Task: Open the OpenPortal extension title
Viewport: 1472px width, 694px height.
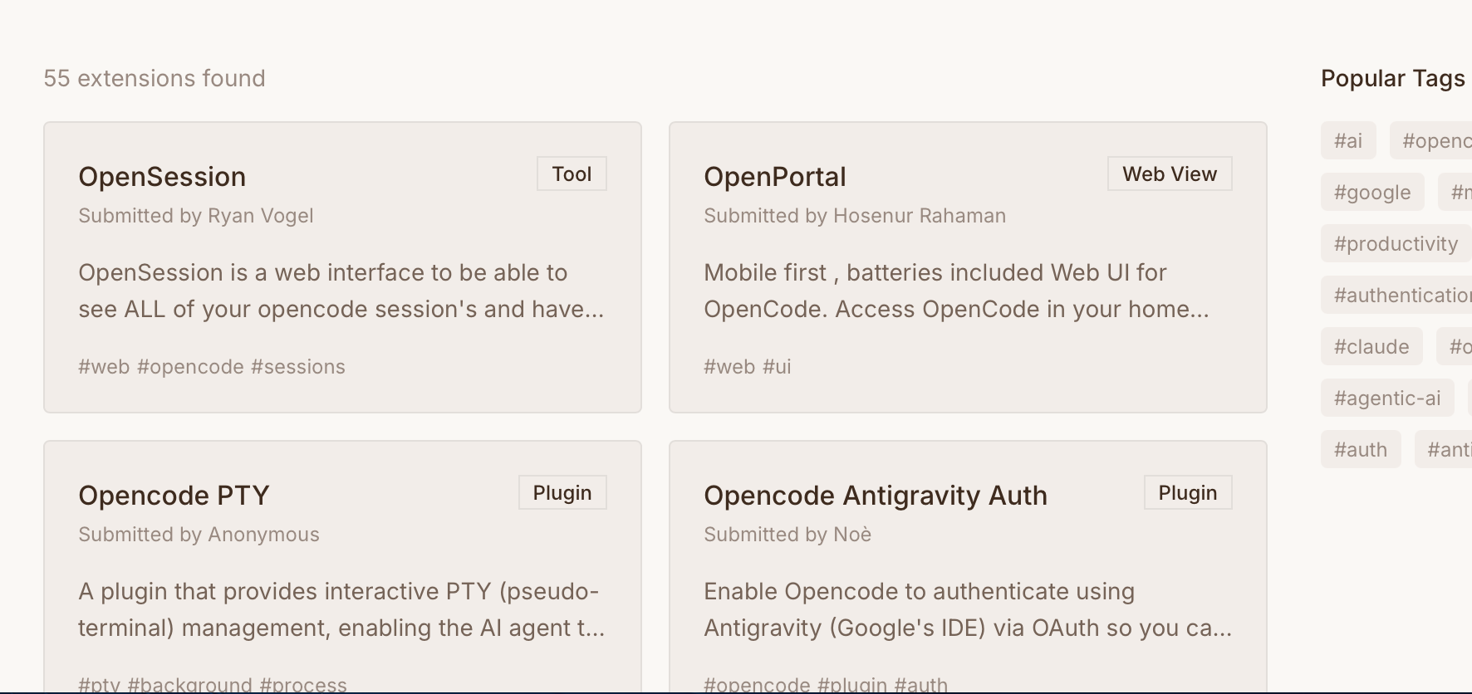Action: [774, 177]
